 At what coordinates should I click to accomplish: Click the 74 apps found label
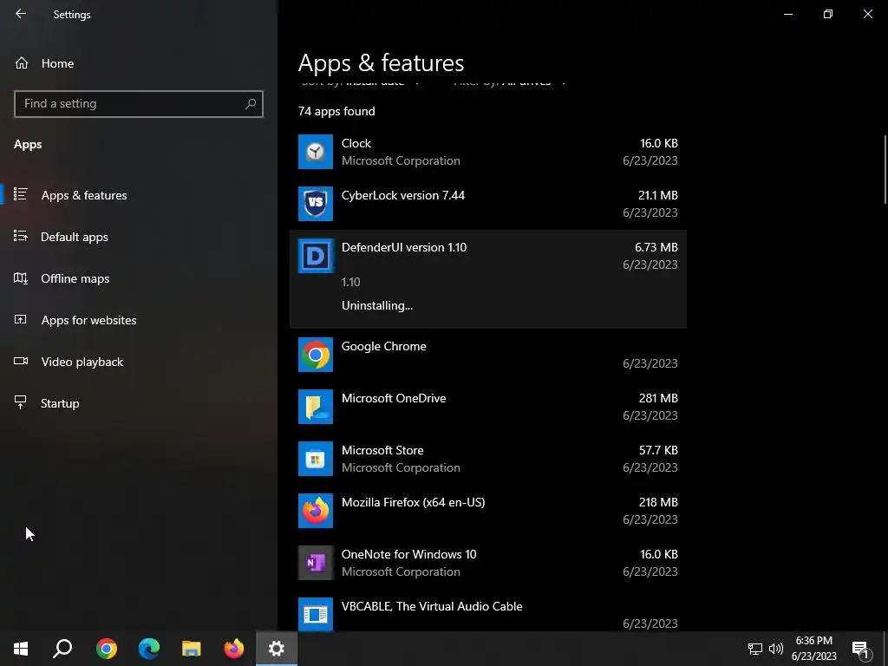tap(336, 112)
